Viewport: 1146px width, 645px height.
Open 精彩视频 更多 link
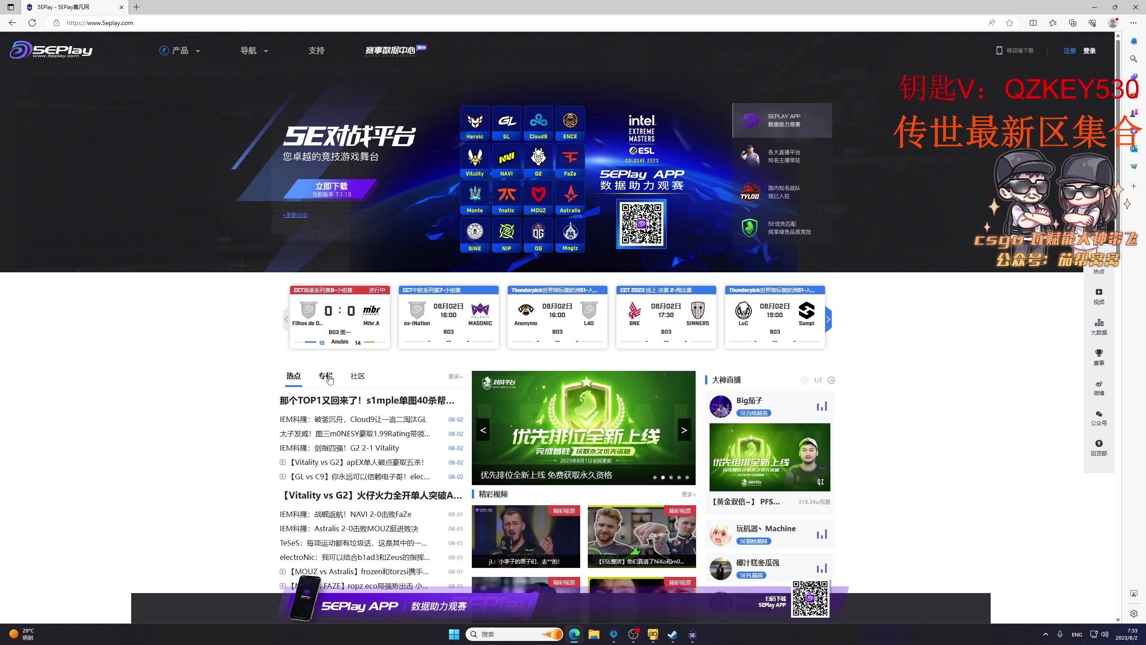(688, 494)
